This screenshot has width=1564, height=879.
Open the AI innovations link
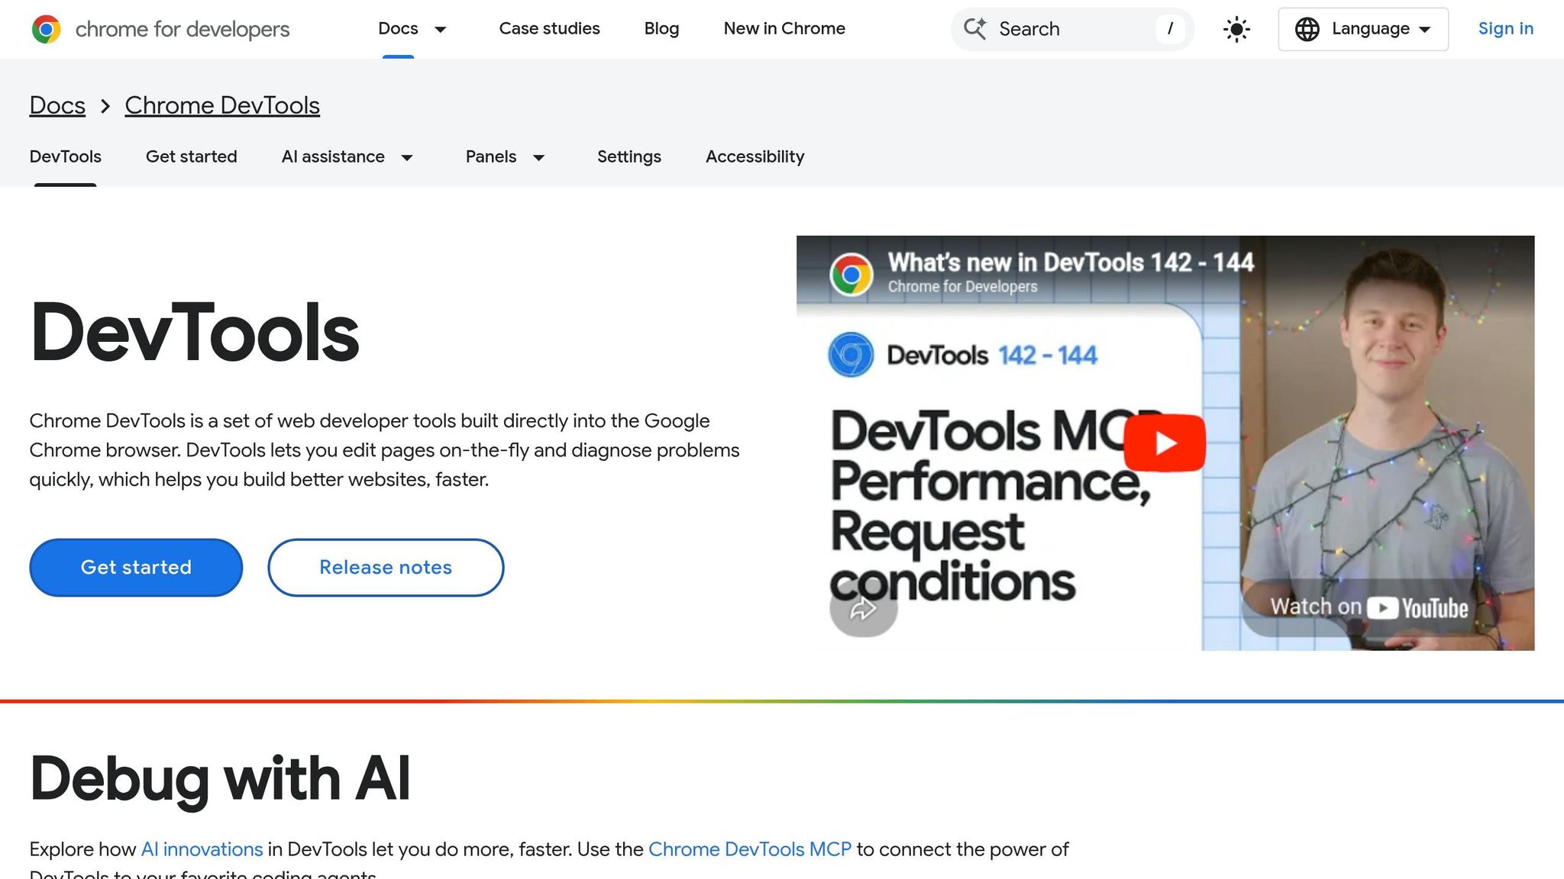tap(202, 849)
